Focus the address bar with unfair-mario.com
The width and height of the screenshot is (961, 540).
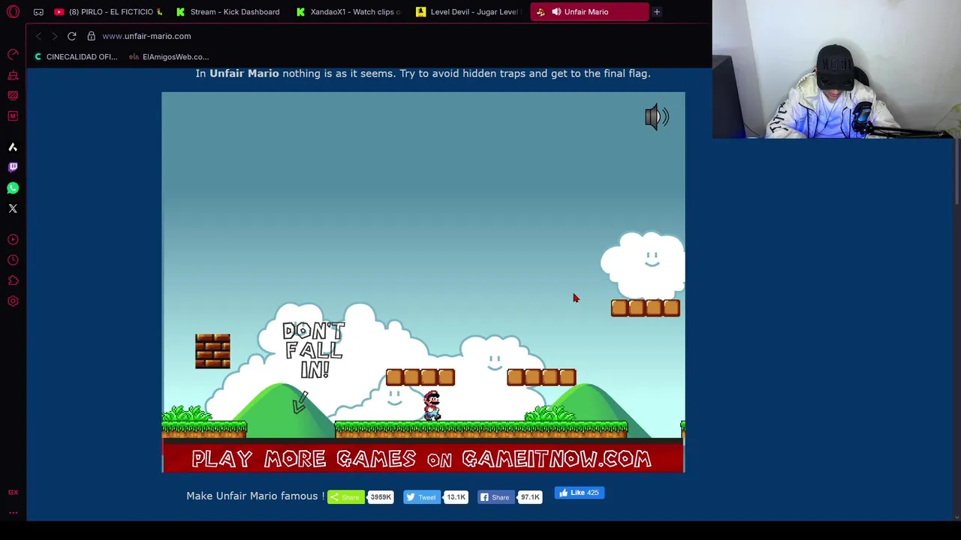pos(146,36)
